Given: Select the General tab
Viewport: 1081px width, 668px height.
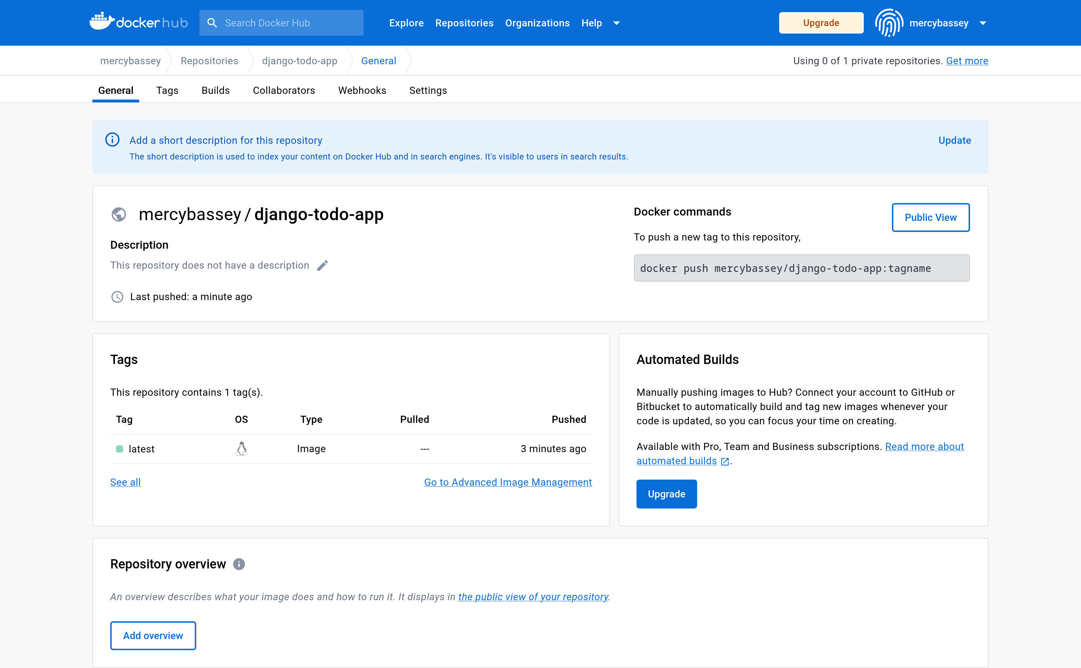Looking at the screenshot, I should 116,91.
